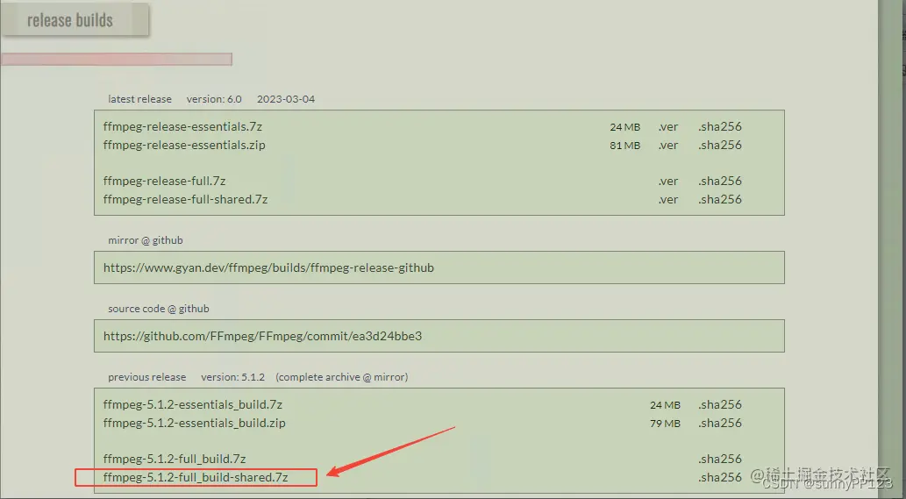
Task: Download ffmpeg-5.1.2-full_build-shared.7z
Action: pos(196,478)
